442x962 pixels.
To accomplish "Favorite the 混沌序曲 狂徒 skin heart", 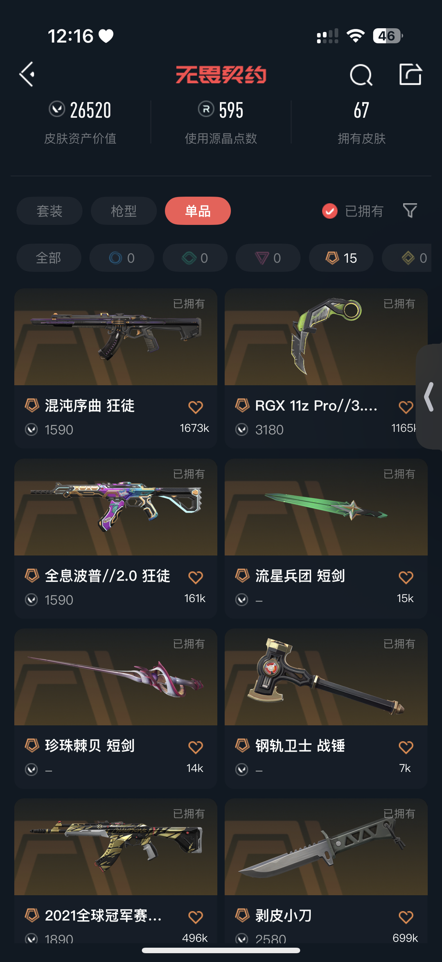I will click(x=196, y=407).
